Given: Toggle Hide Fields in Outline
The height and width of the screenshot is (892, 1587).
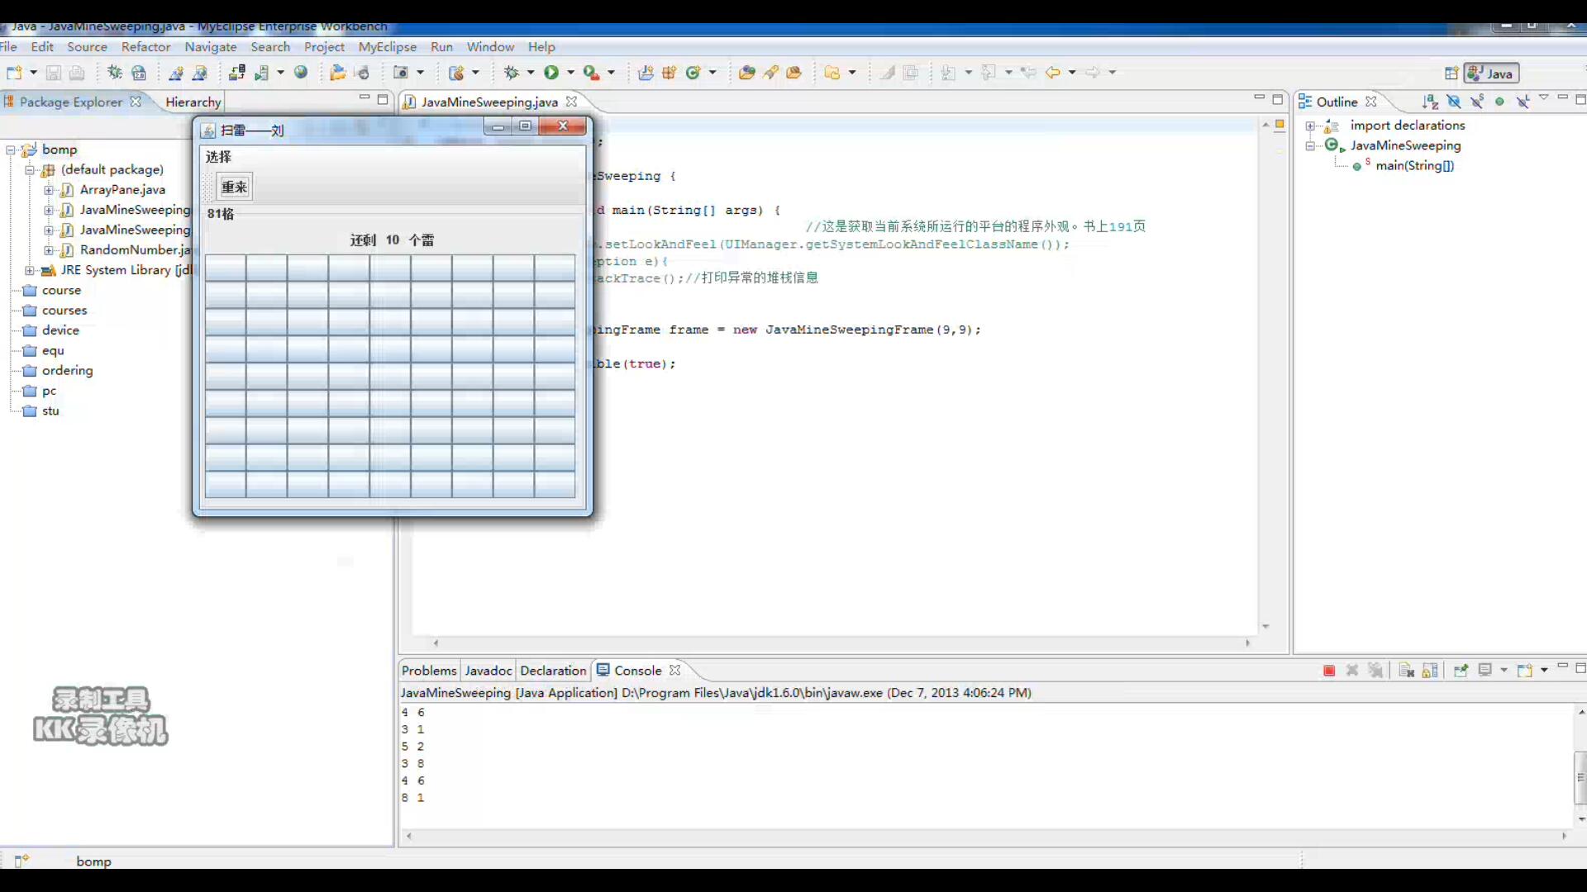Looking at the screenshot, I should [x=1453, y=102].
